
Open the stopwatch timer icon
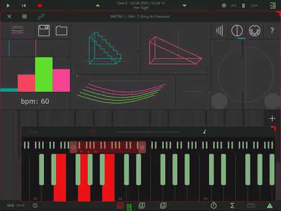(x=214, y=205)
